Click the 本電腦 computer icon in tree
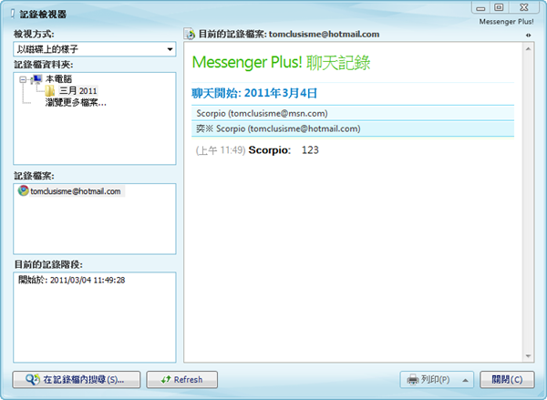Viewport: 547px width, 400px height. [x=36, y=79]
